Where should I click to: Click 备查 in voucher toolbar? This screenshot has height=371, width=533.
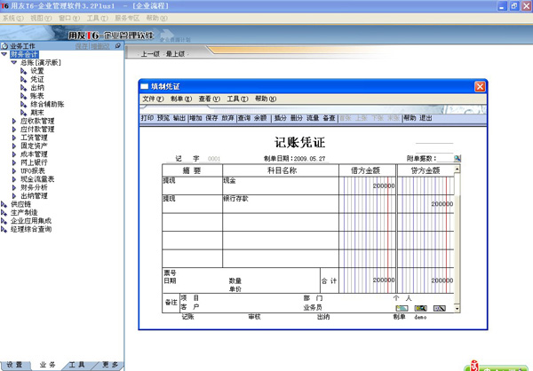329,118
